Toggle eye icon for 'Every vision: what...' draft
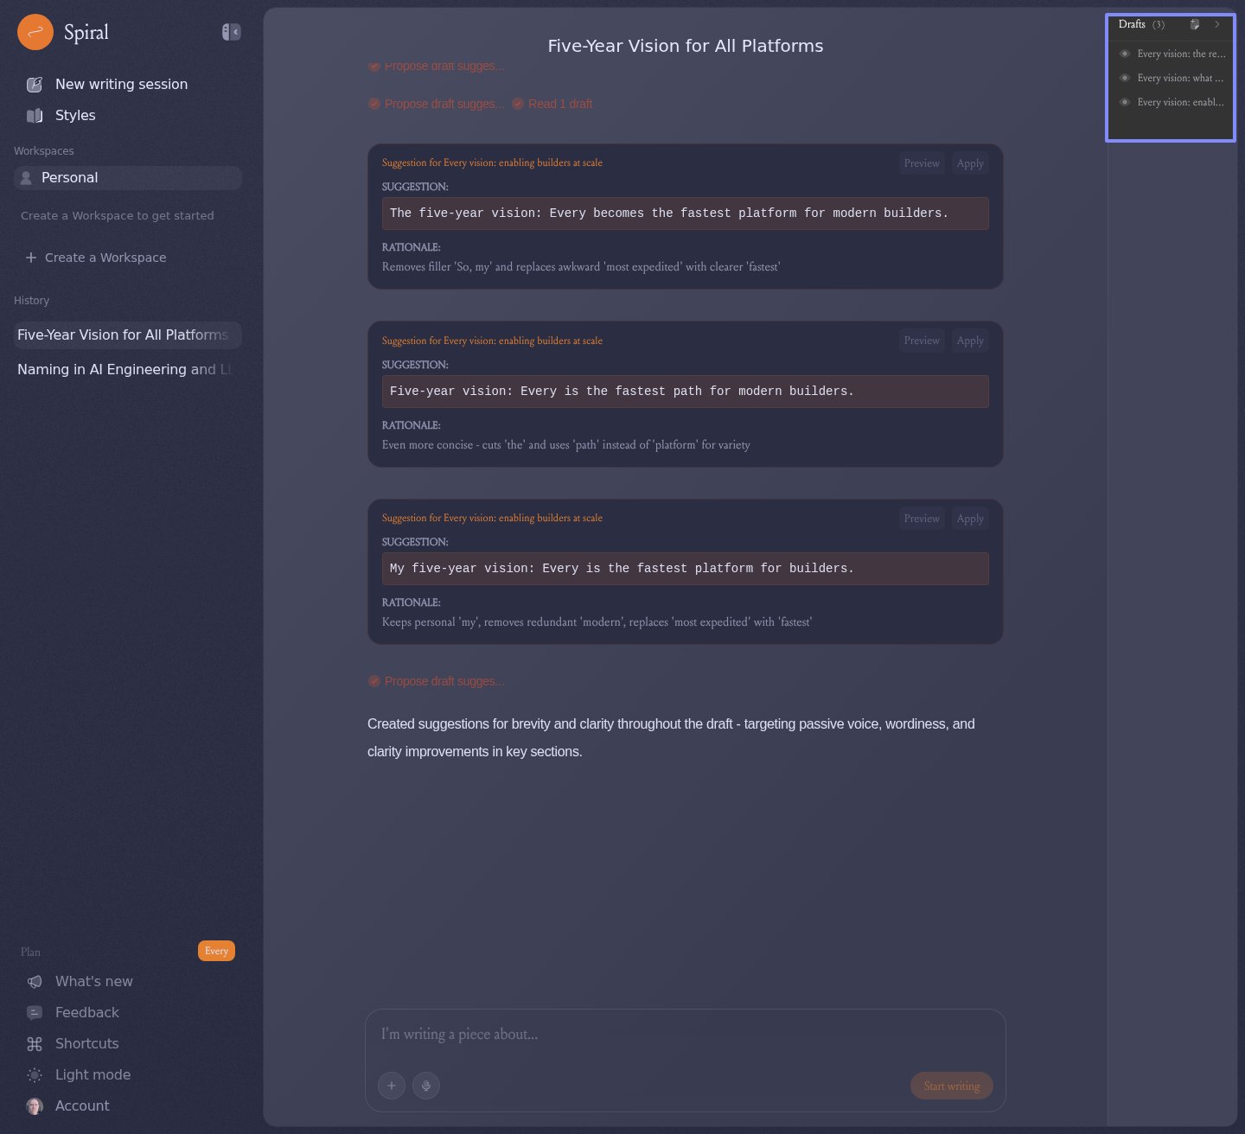The width and height of the screenshot is (1245, 1134). [x=1125, y=78]
